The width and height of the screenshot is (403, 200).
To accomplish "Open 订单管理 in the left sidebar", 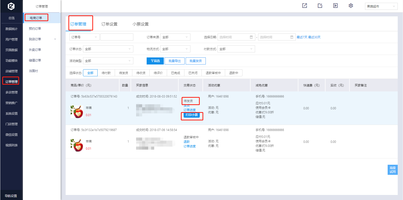I will [12, 82].
